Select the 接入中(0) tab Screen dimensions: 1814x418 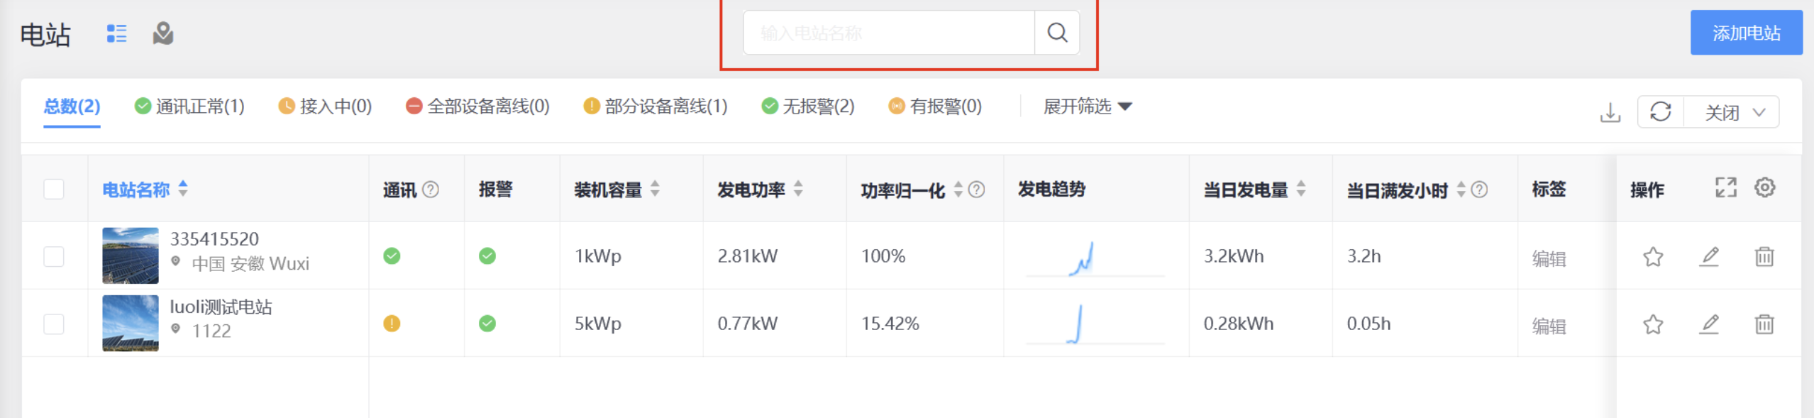click(x=325, y=106)
